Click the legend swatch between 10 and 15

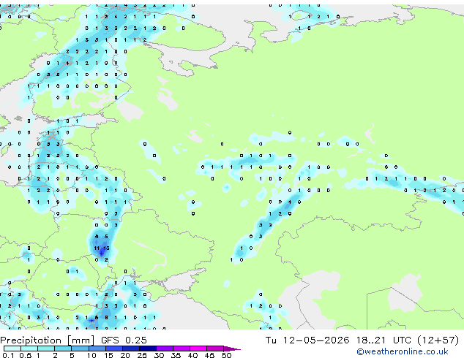[97, 349]
